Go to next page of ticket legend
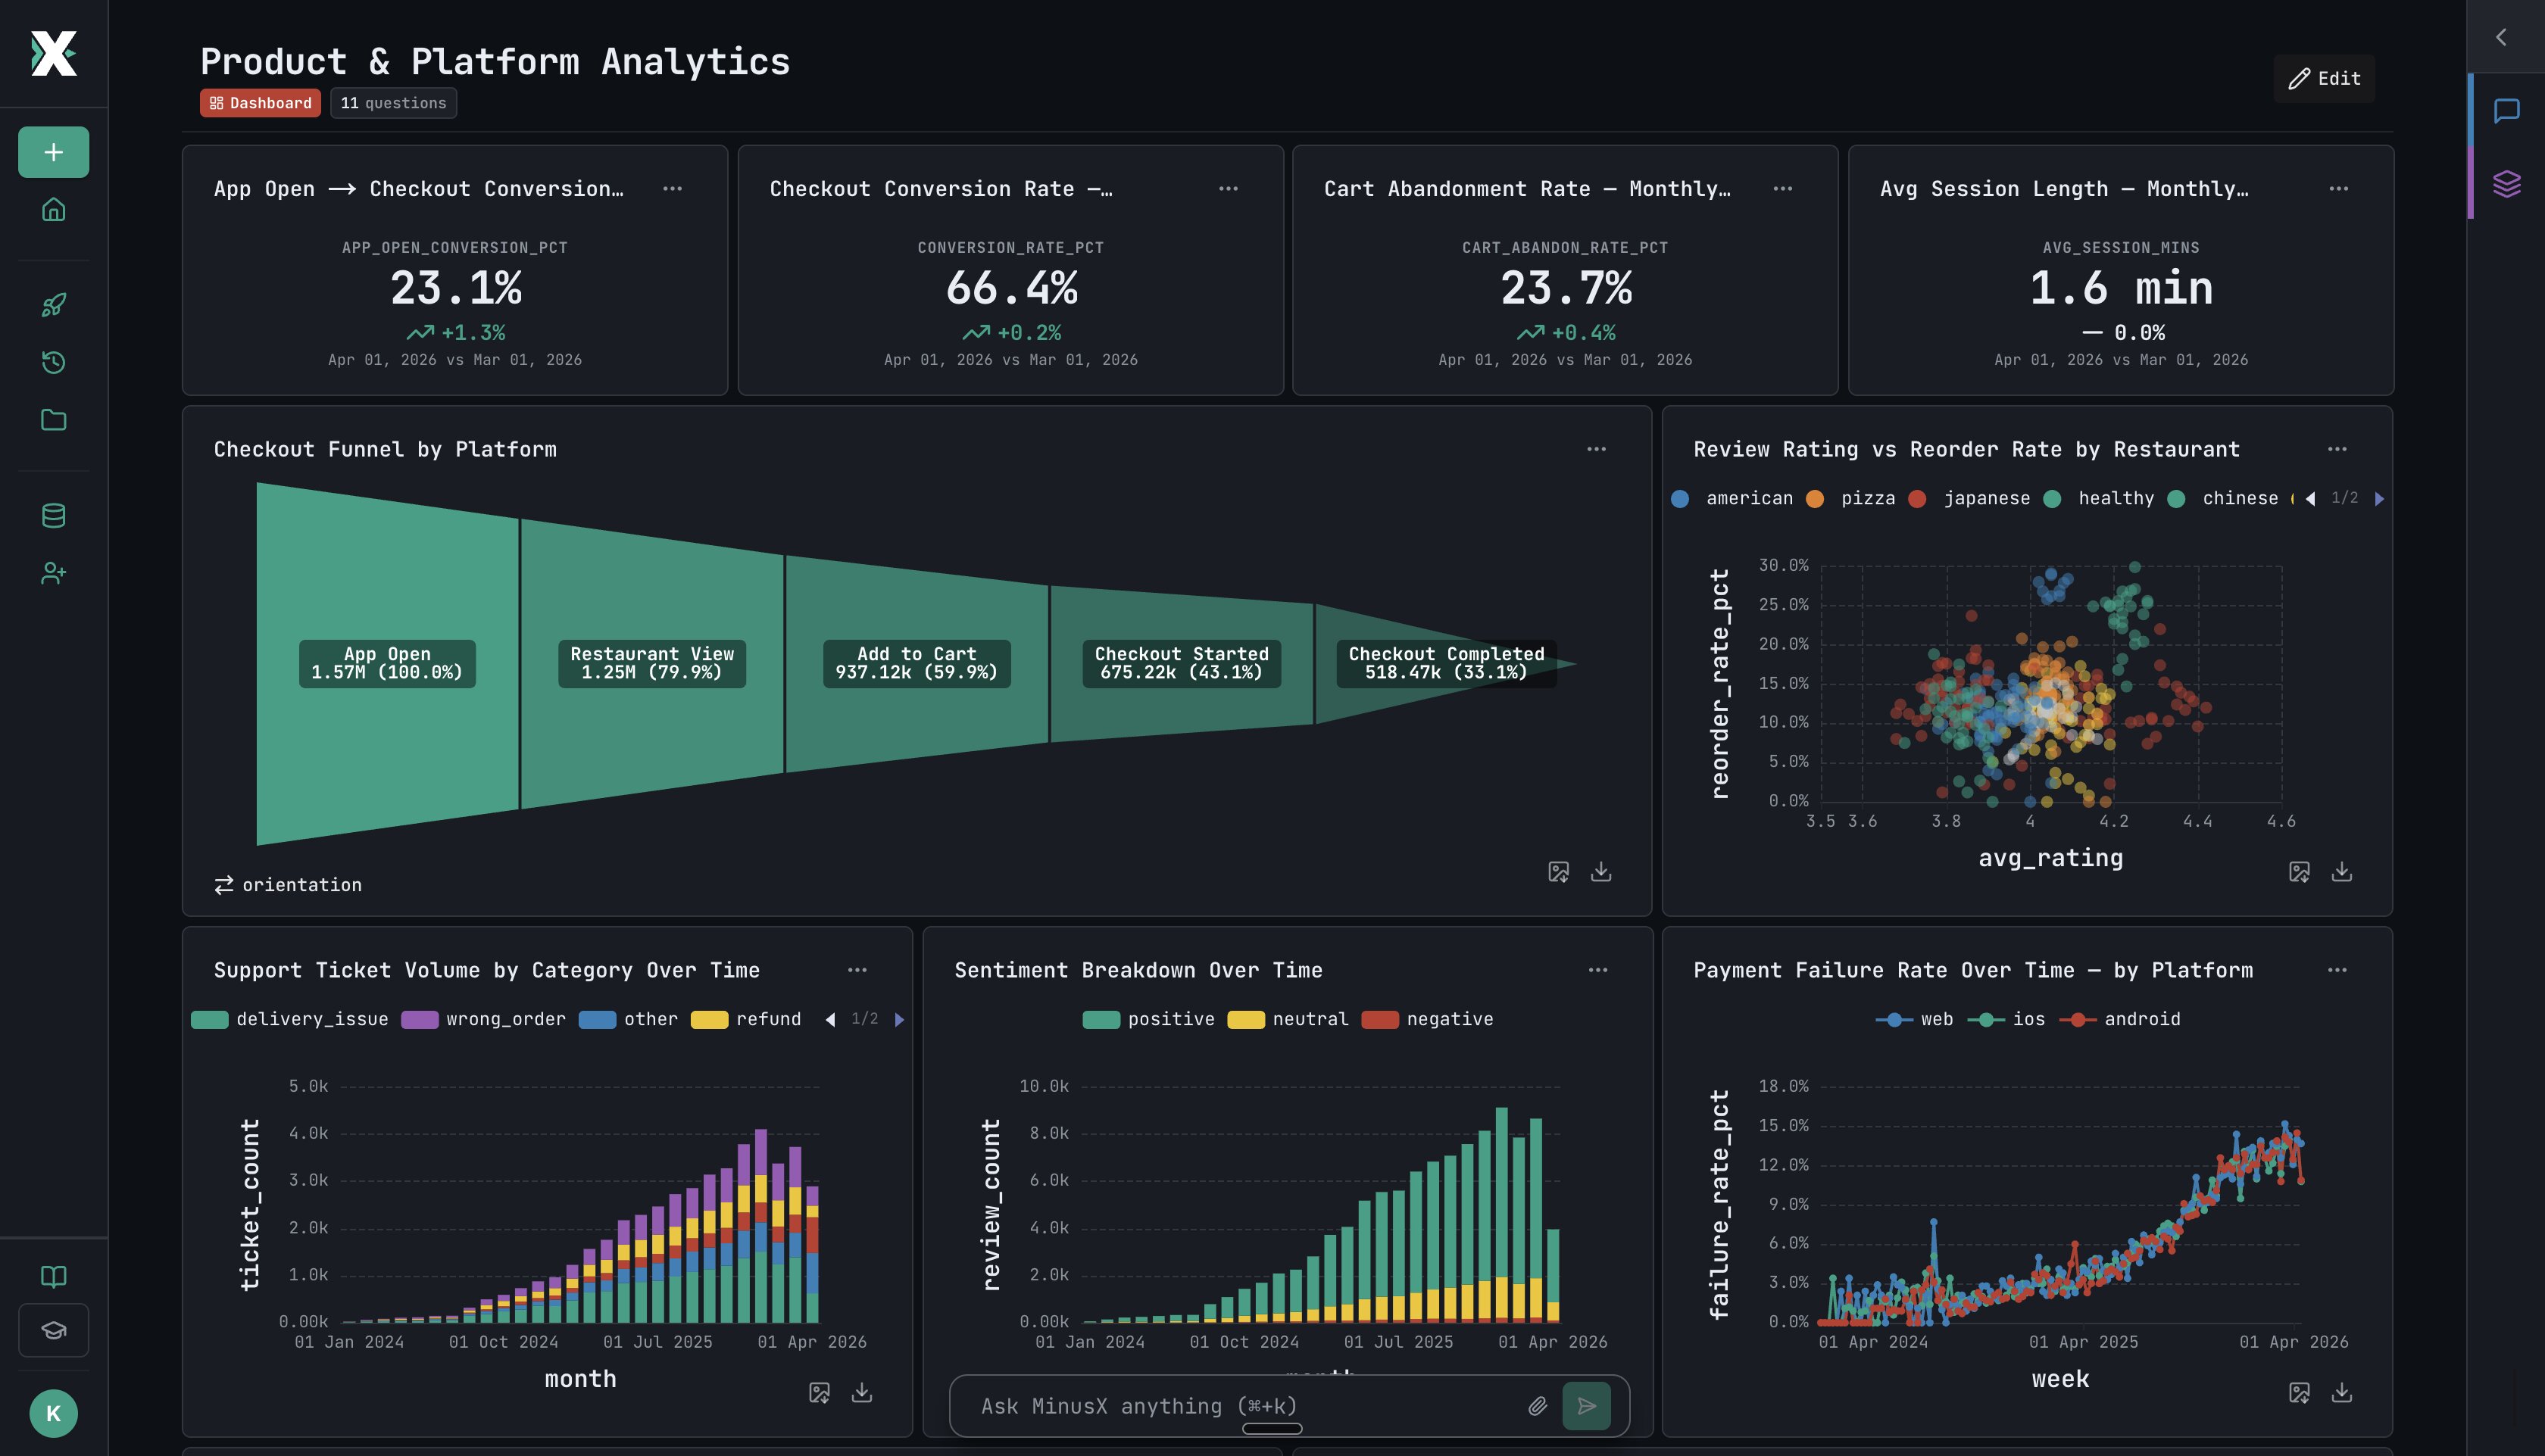The width and height of the screenshot is (2545, 1456). (x=899, y=1019)
